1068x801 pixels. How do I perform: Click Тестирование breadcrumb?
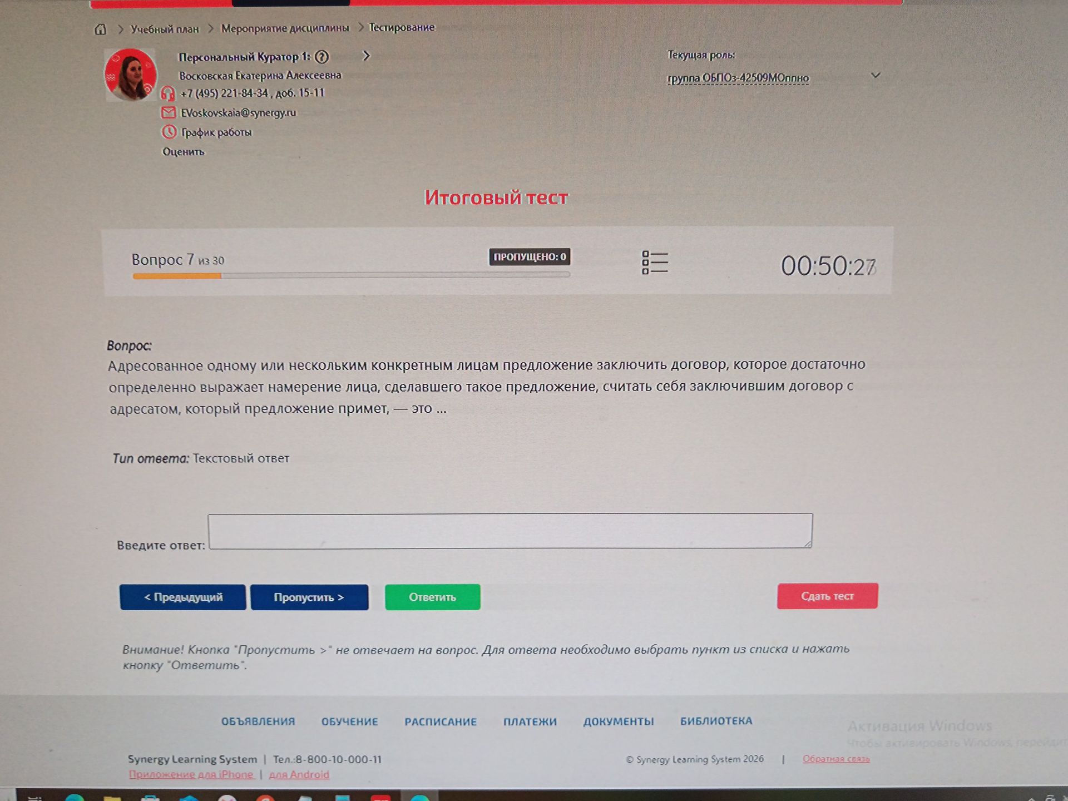coord(402,27)
